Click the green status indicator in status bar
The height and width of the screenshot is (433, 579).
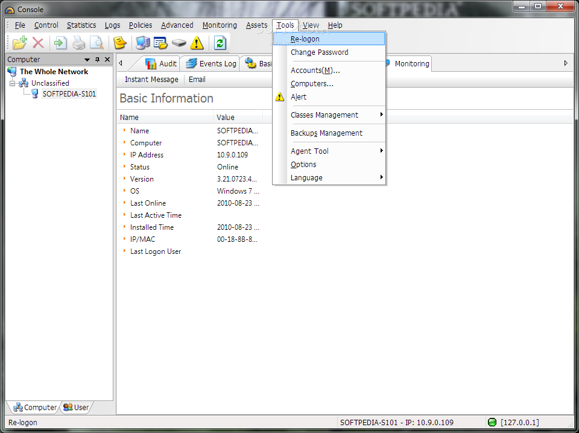click(x=492, y=422)
